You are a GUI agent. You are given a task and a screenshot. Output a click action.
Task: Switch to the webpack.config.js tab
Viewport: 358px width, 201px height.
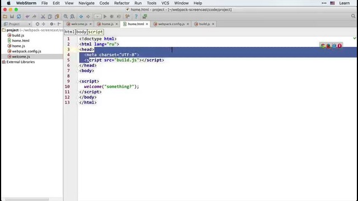coord(171,24)
